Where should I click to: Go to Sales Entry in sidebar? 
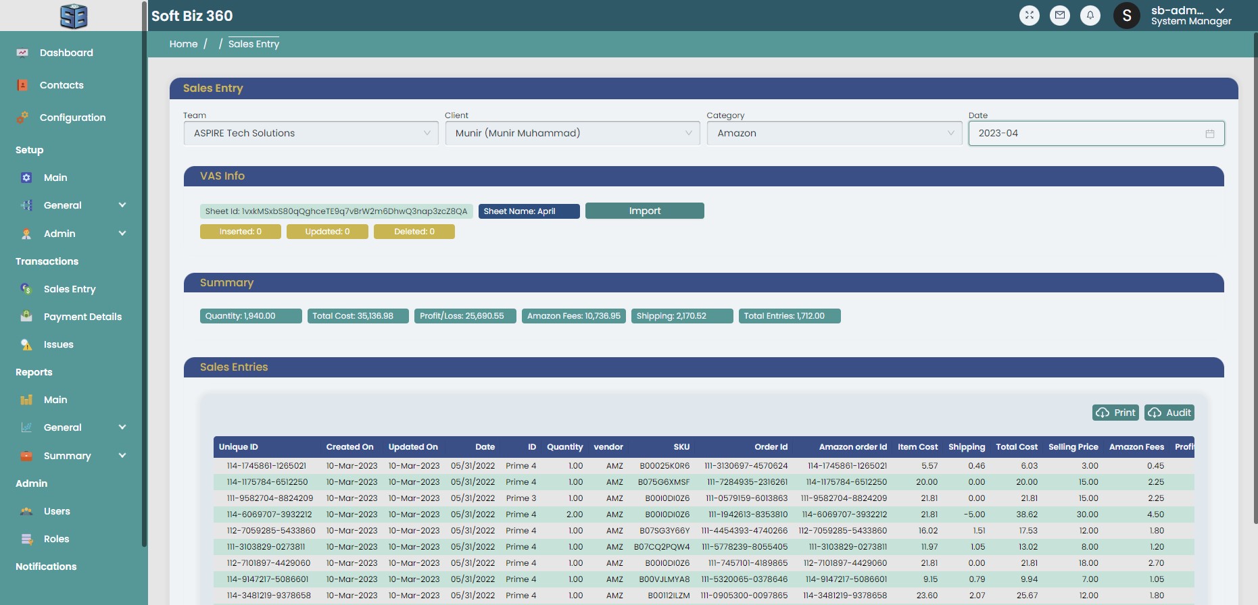tap(70, 289)
